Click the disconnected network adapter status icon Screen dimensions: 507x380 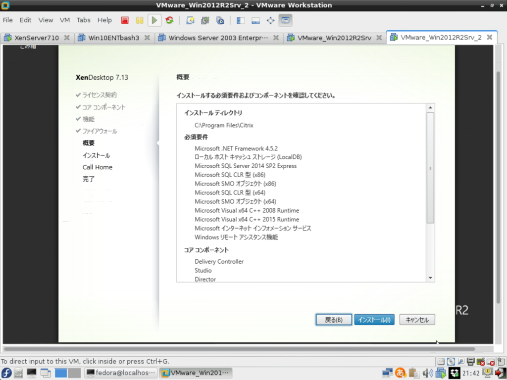click(x=481, y=362)
